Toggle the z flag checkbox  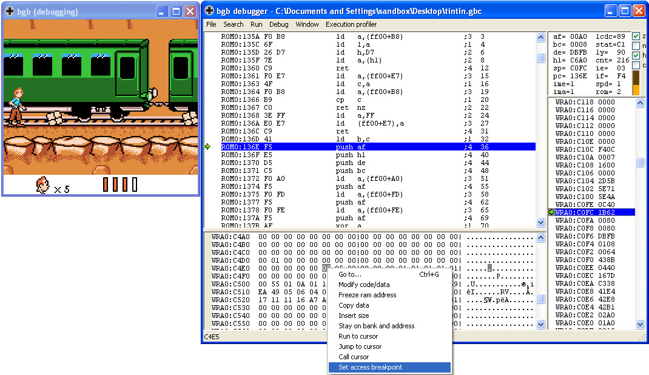(x=636, y=36)
